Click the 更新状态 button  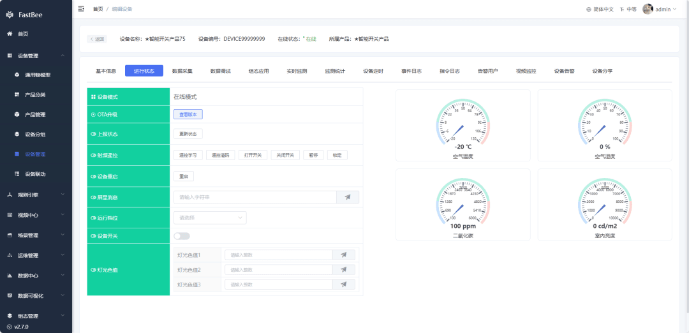pyautogui.click(x=188, y=133)
